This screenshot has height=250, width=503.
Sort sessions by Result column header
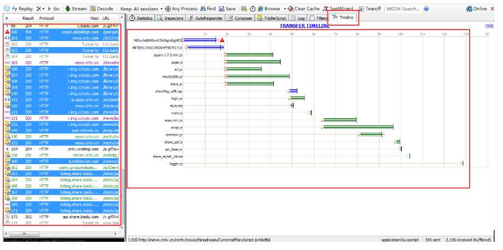28,18
